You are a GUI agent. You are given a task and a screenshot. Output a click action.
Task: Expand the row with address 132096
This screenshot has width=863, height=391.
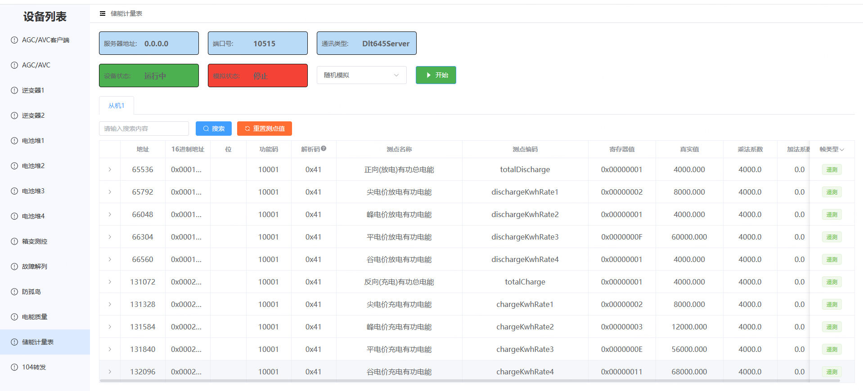pyautogui.click(x=110, y=372)
